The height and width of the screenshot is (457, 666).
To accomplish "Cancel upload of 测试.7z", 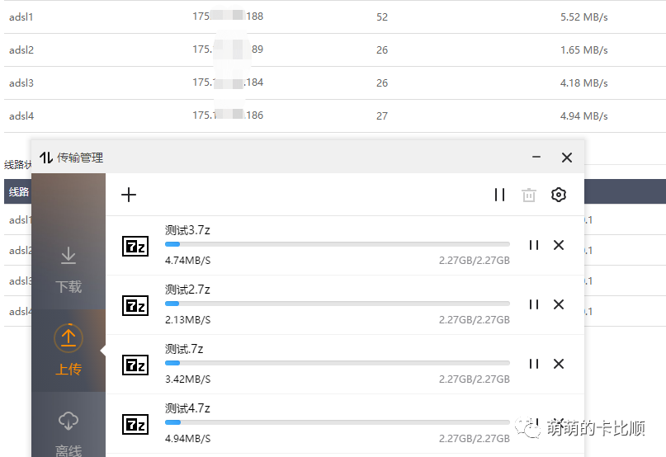I will 559,364.
